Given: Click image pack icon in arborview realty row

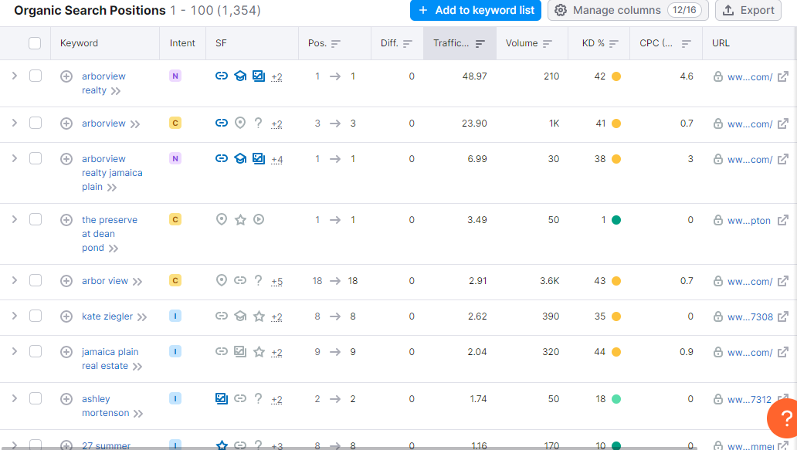Looking at the screenshot, I should [259, 76].
